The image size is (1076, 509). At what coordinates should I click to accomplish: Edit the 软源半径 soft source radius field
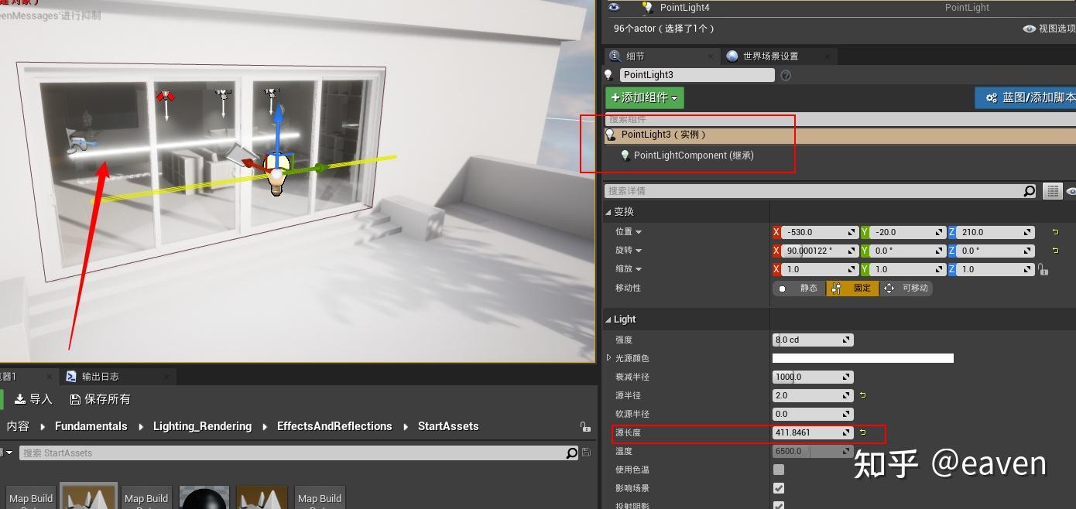813,414
